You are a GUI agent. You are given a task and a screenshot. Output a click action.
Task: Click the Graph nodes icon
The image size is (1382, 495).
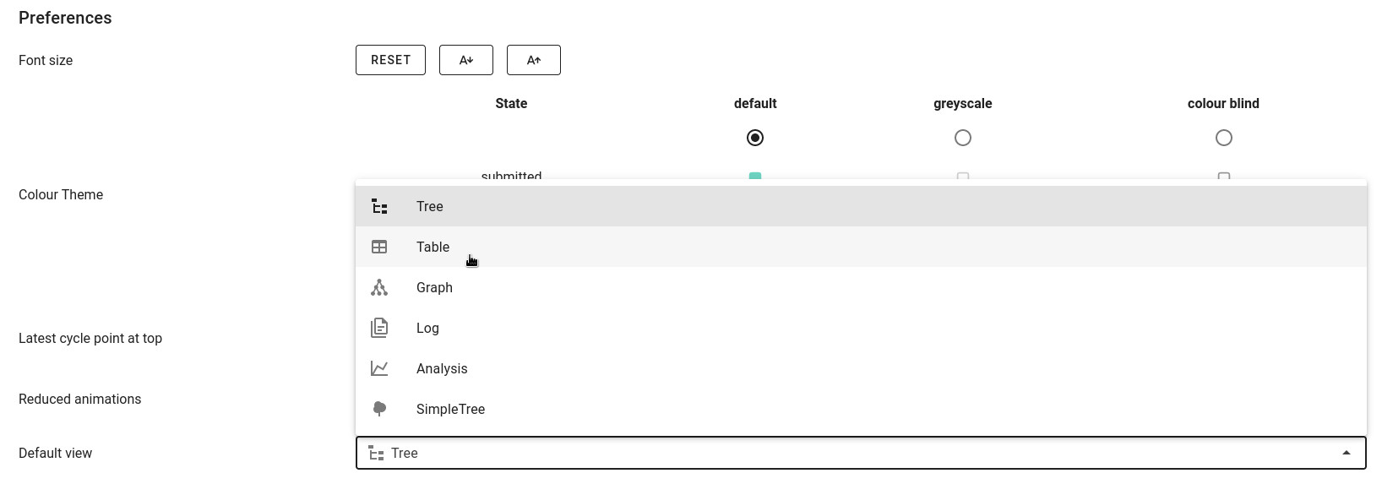379,287
